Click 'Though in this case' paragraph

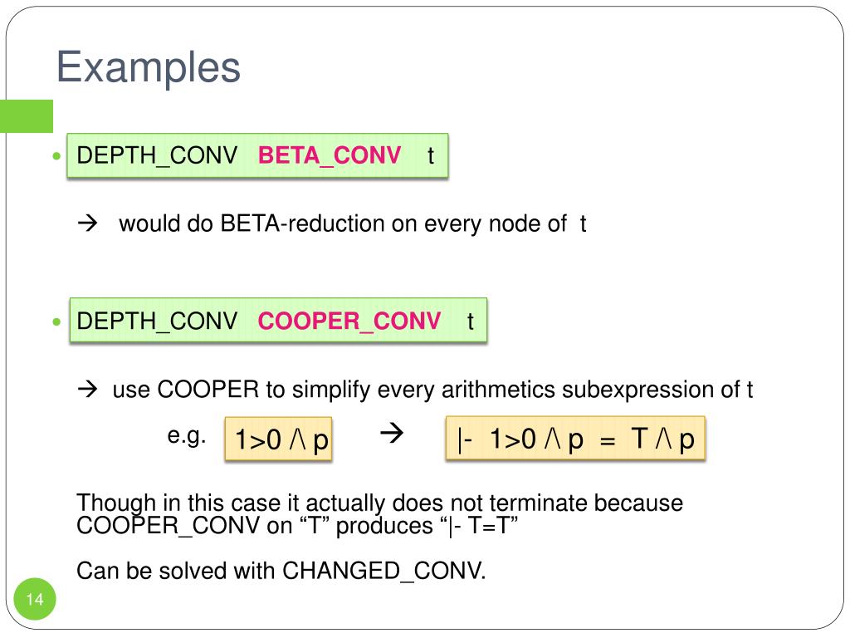[379, 514]
